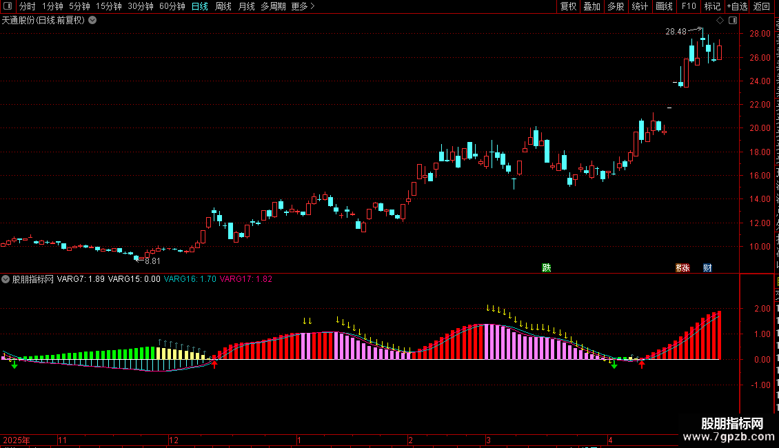Open the 画线 drawing tools

click(665, 6)
